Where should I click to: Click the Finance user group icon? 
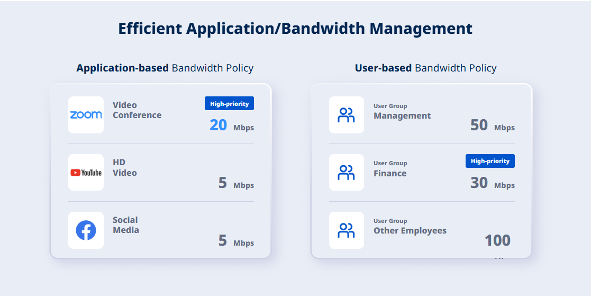pyautogui.click(x=346, y=173)
